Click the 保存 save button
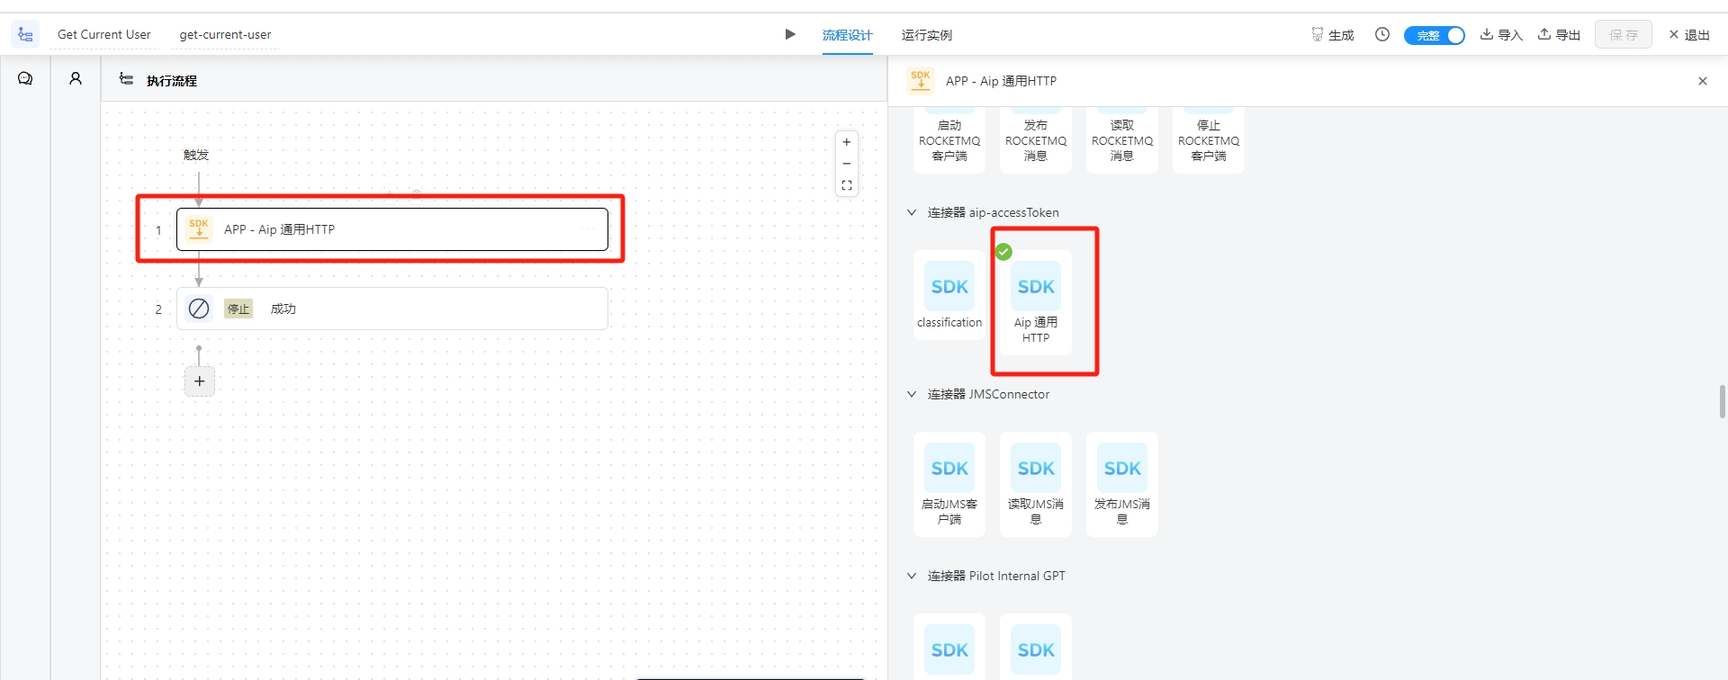The width and height of the screenshot is (1728, 680). 1624,35
